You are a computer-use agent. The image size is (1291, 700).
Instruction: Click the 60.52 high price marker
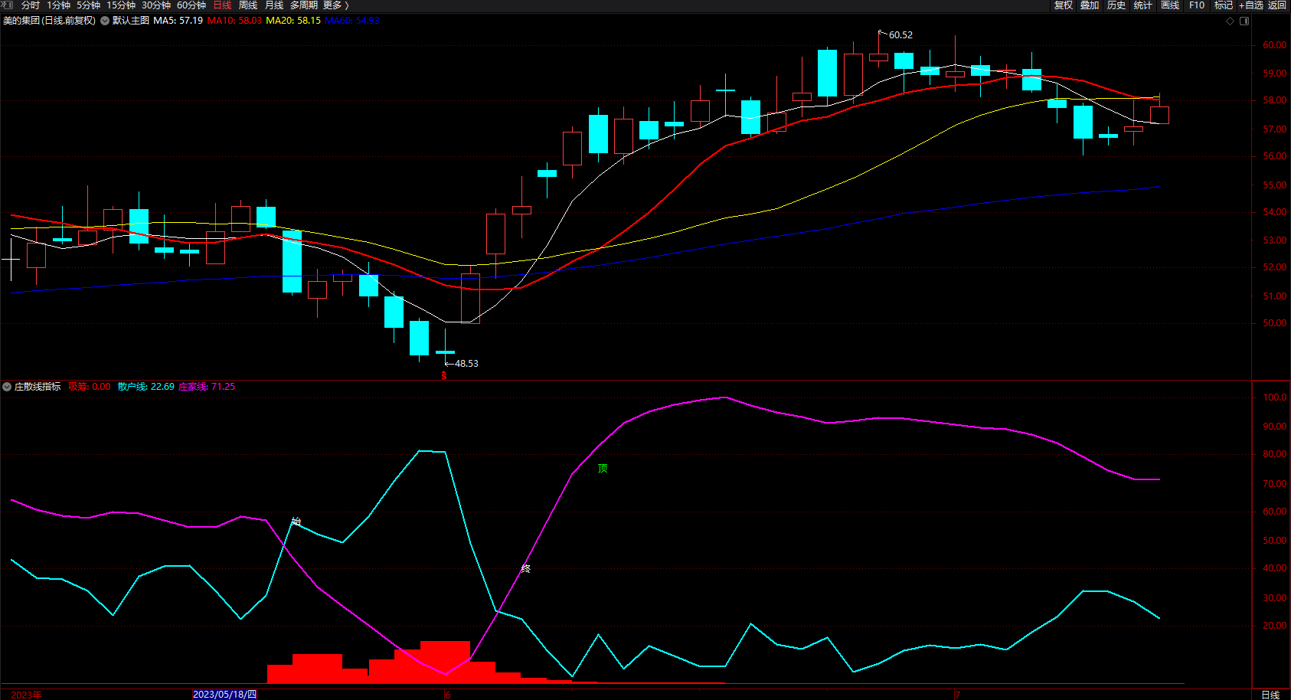coord(900,35)
